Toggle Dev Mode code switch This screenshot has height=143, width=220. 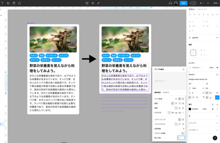(x=192, y=3)
